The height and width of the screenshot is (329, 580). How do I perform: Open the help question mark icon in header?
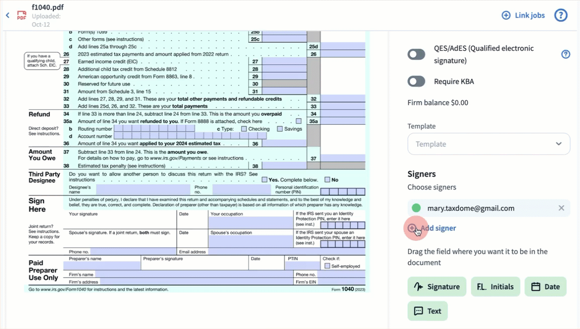[x=561, y=16]
